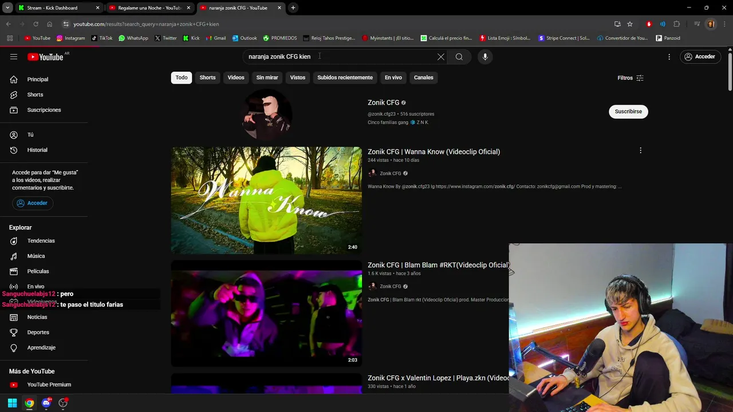Open Películas in the sidebar

44,271
